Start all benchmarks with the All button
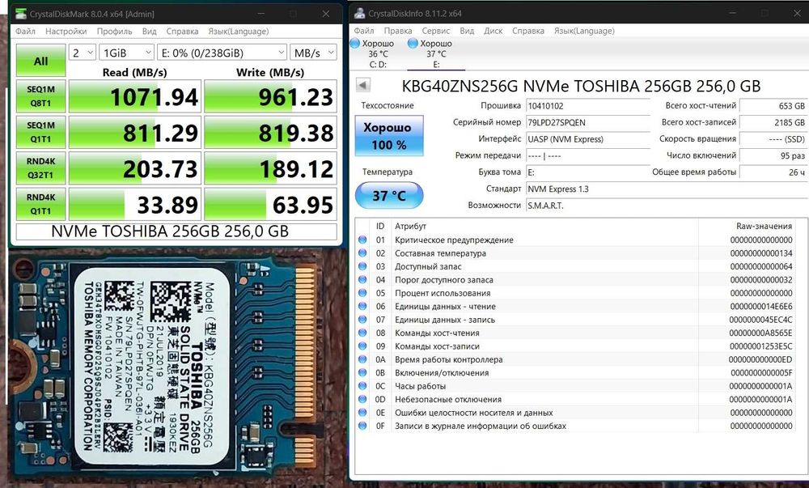 coord(40,61)
